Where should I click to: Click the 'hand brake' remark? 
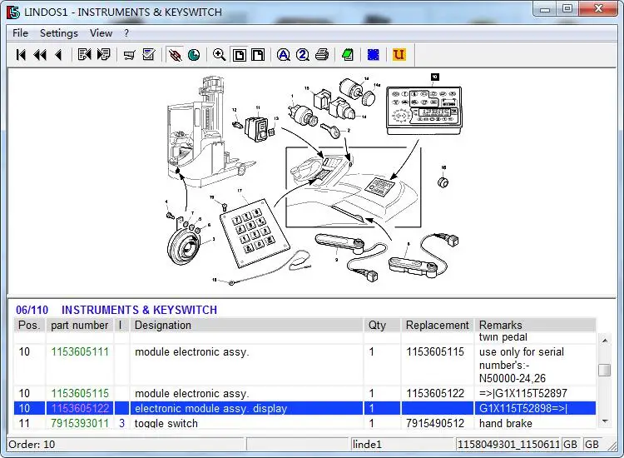pyautogui.click(x=505, y=423)
